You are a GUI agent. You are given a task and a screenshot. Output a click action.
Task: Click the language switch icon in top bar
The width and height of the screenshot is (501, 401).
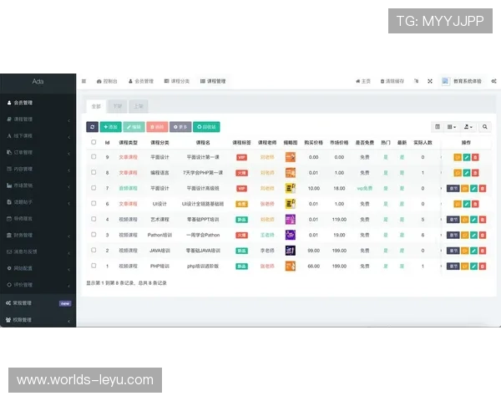tap(416, 81)
